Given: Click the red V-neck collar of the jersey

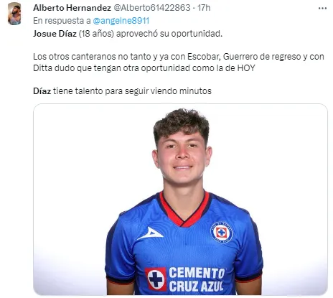Looking at the screenshot, I should (183, 210).
